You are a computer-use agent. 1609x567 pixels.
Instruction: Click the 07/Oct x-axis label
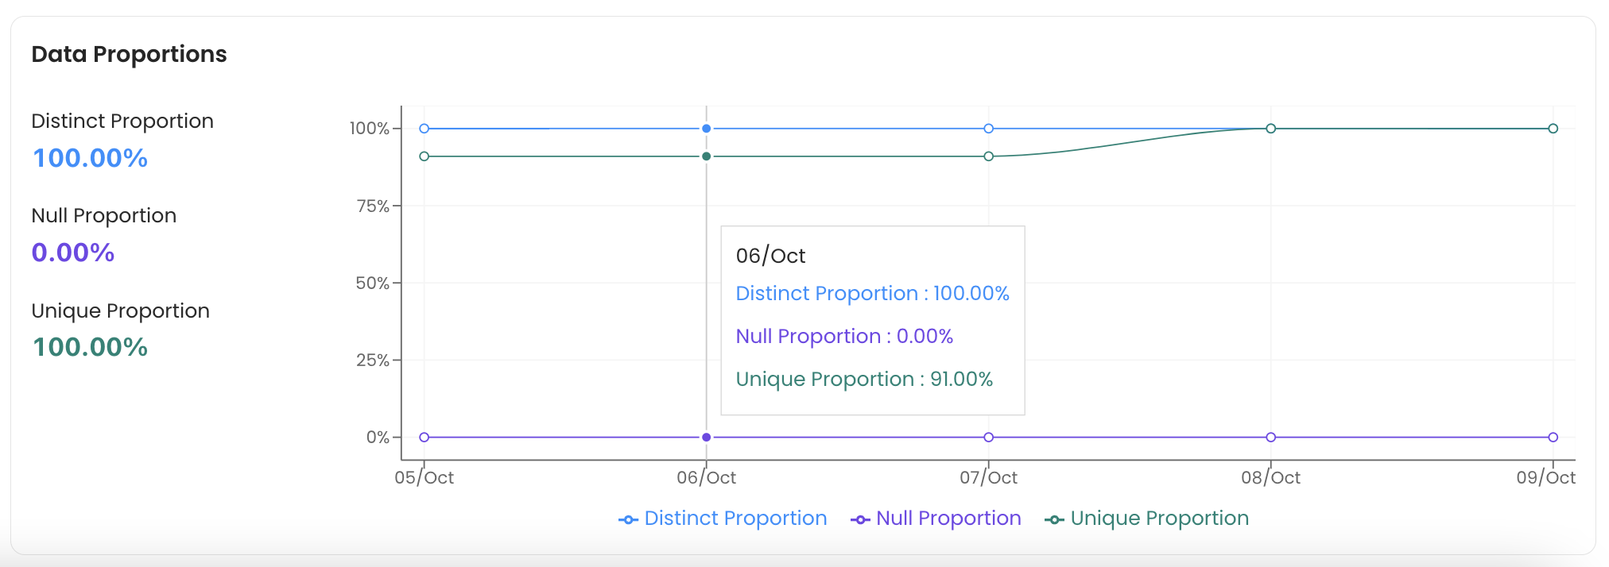pos(988,477)
